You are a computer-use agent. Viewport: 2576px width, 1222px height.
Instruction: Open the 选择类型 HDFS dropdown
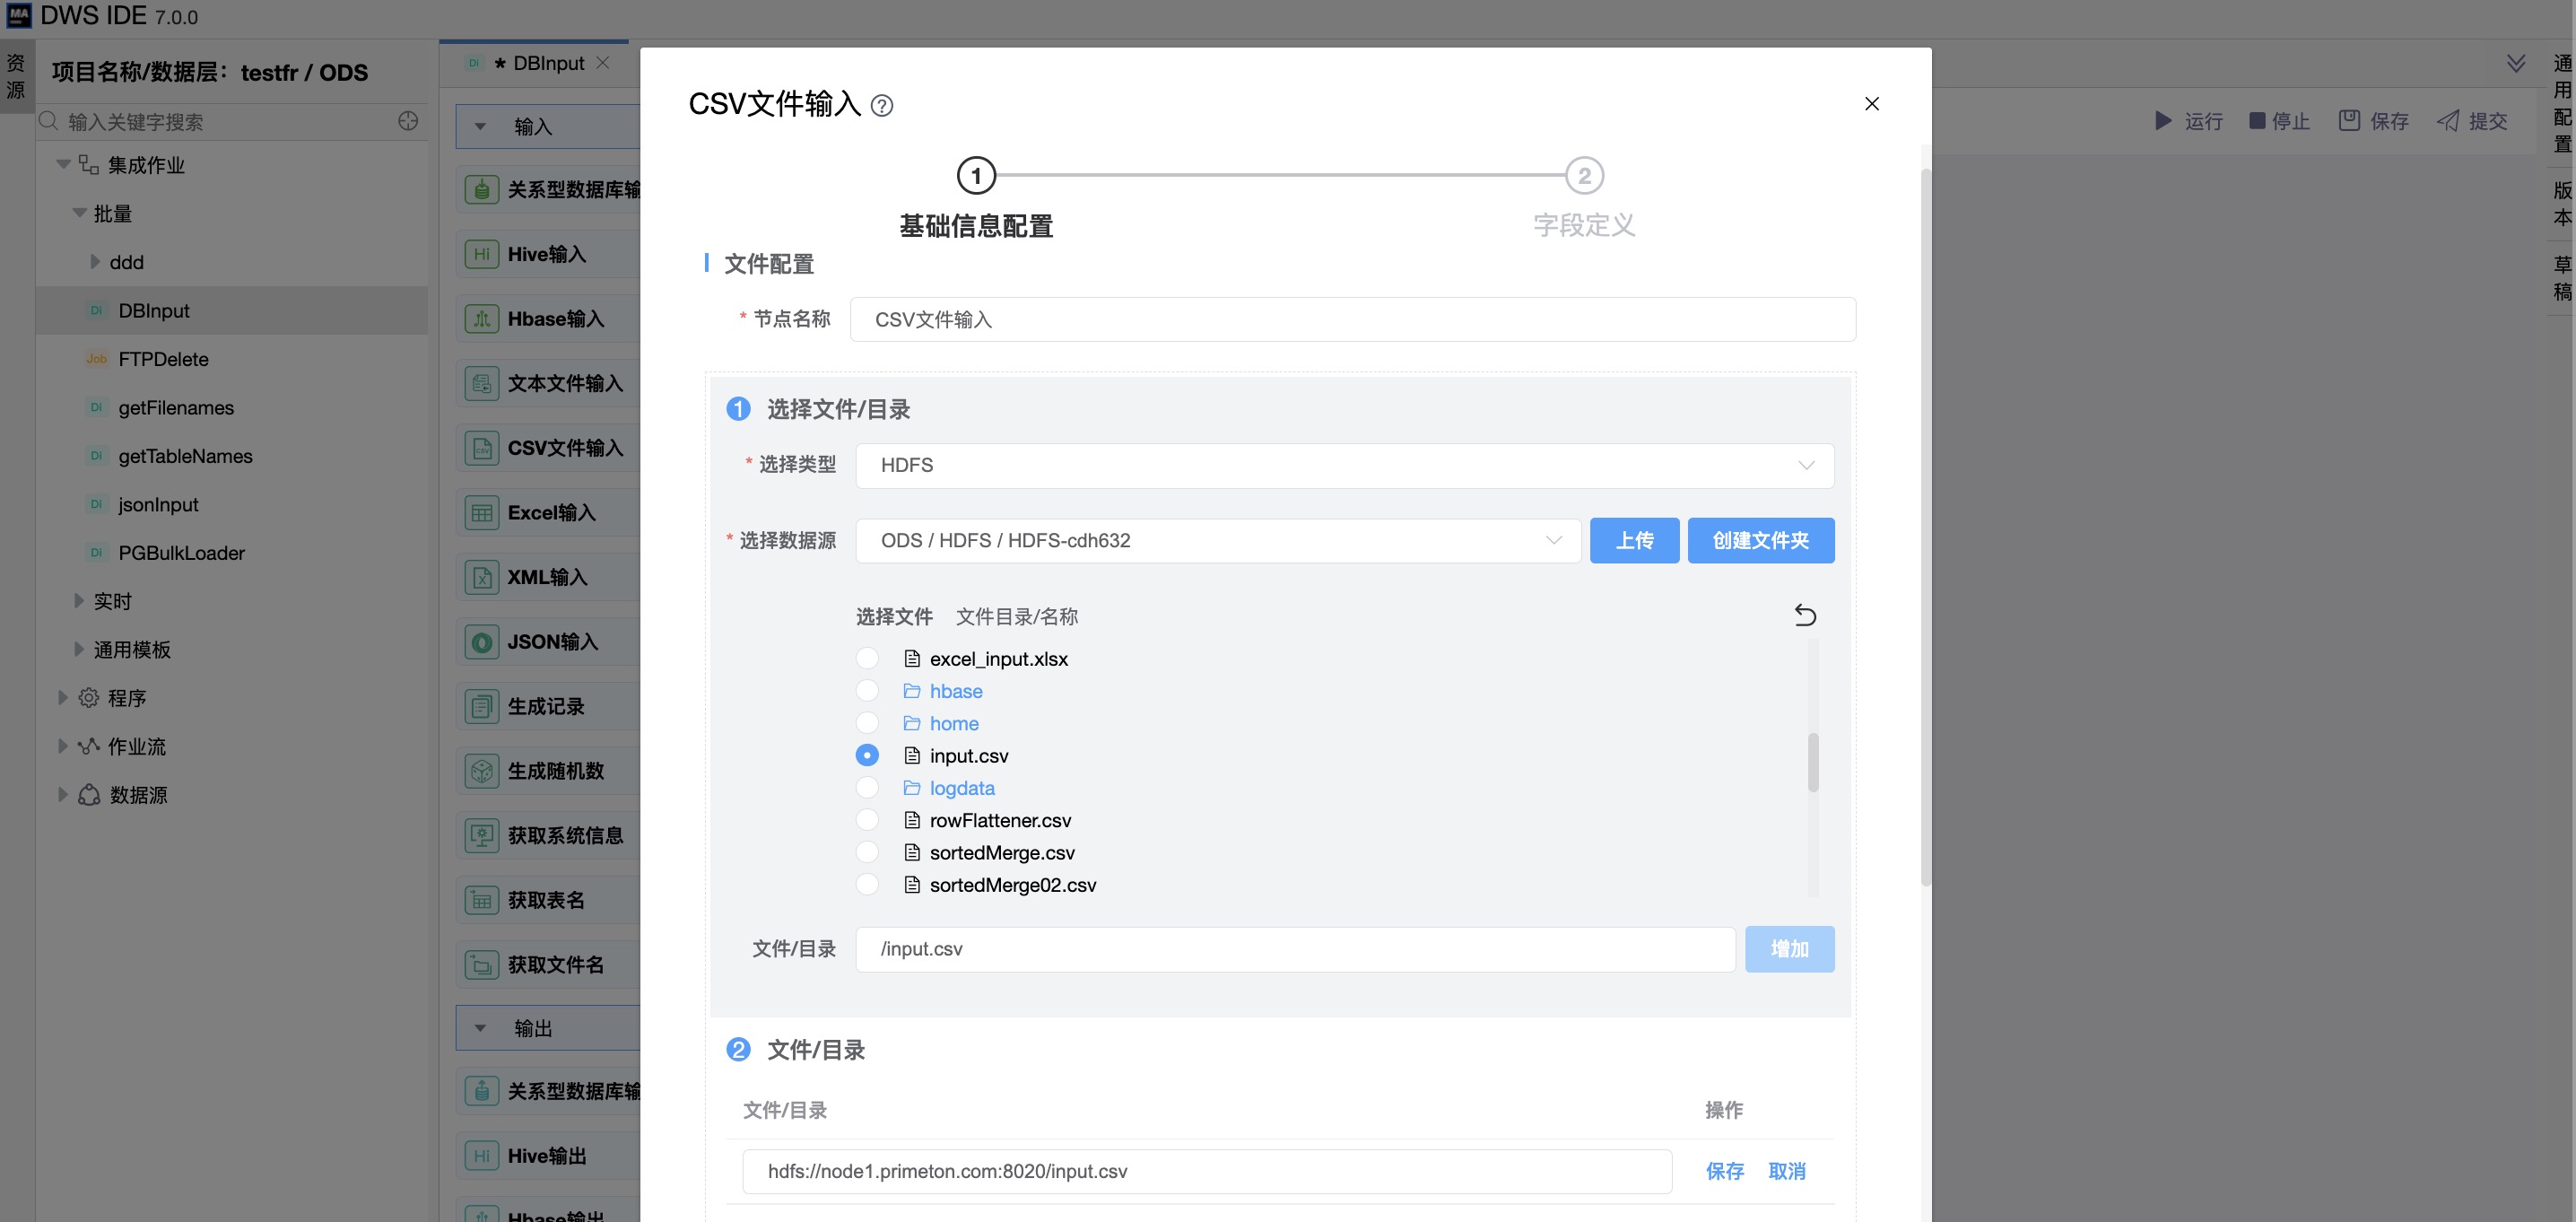(x=1344, y=465)
